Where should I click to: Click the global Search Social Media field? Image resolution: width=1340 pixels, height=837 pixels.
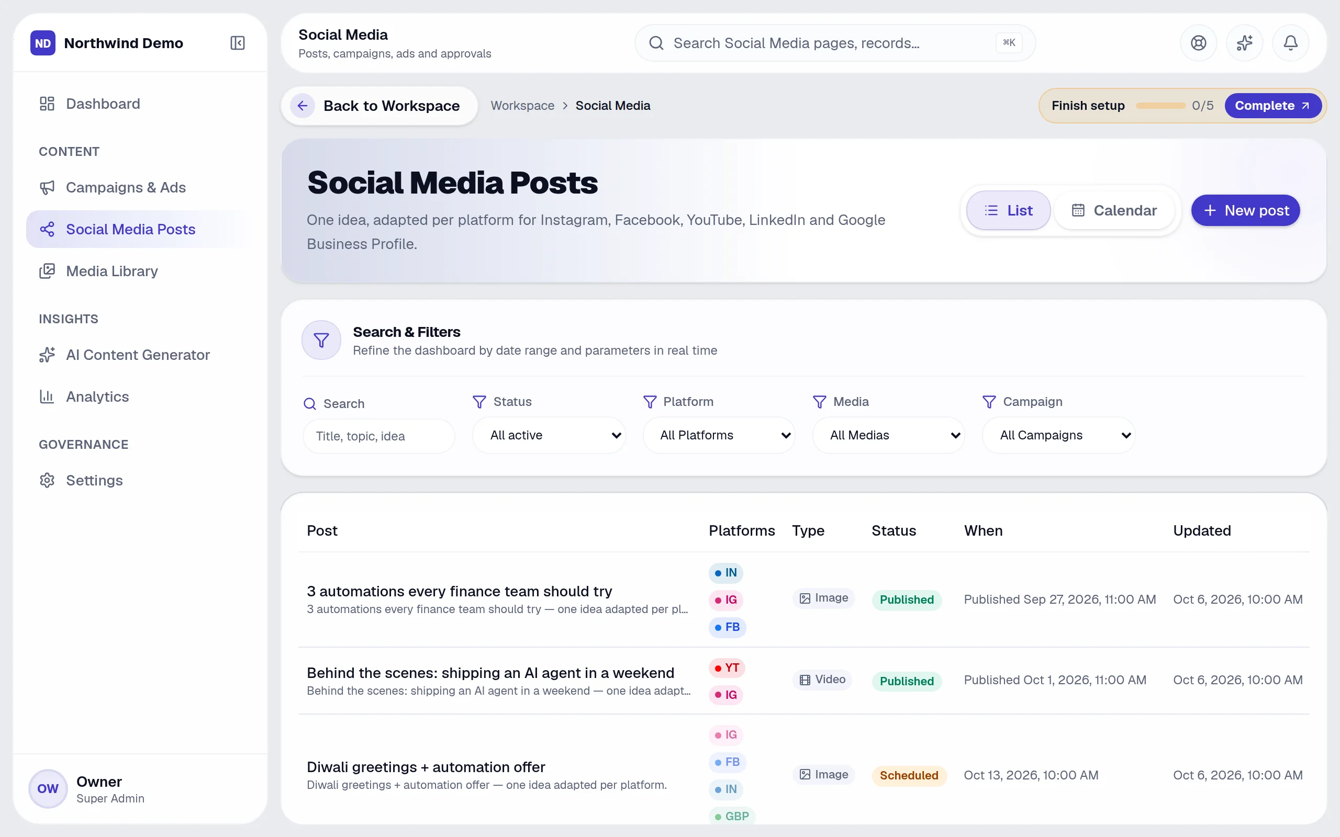834,42
